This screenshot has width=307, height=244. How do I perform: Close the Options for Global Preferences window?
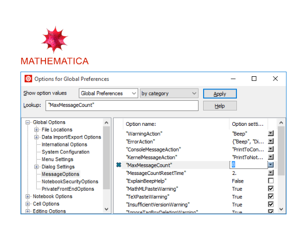275,79
